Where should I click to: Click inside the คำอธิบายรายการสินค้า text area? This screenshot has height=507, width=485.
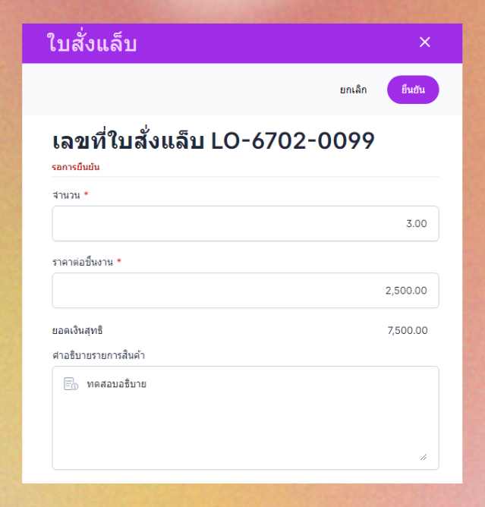tap(245, 417)
